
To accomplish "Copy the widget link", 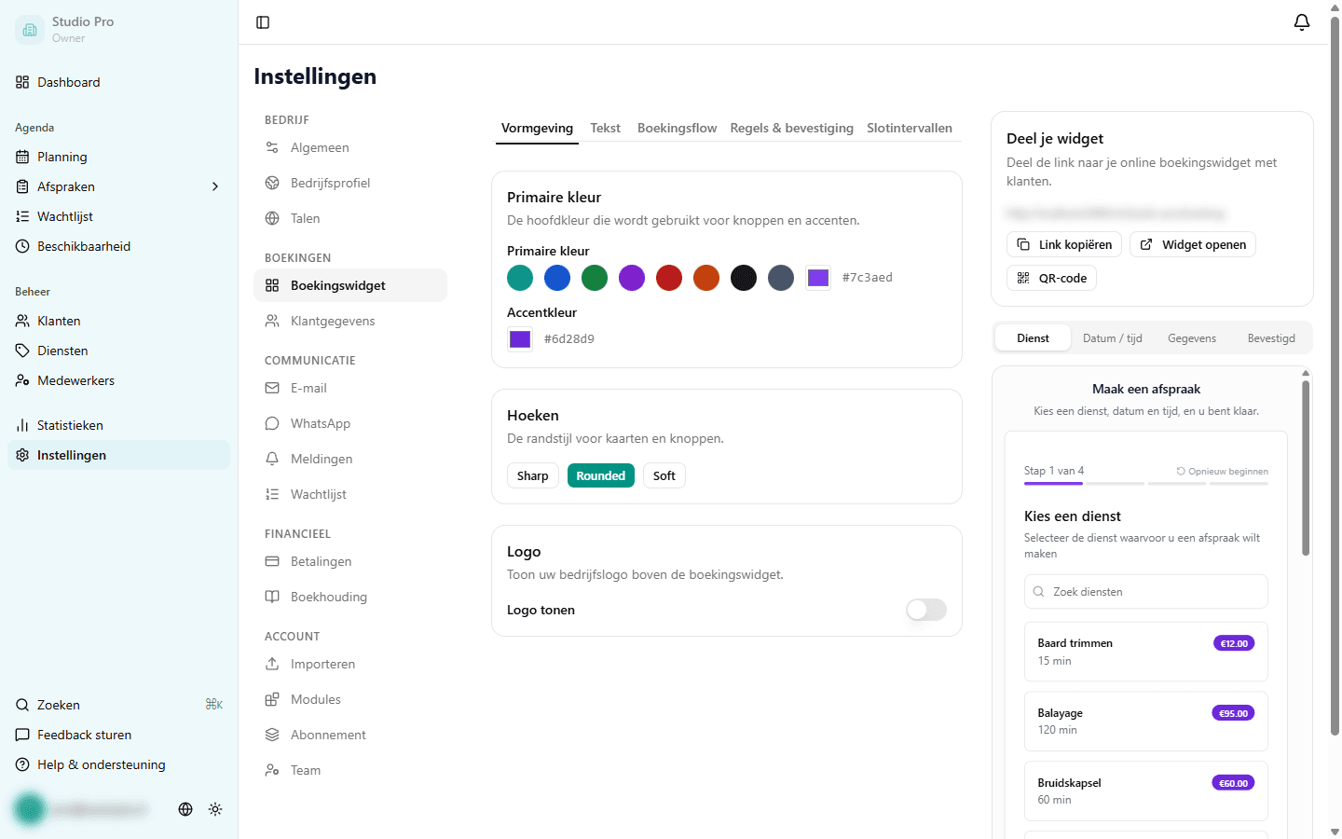I will 1064,244.
